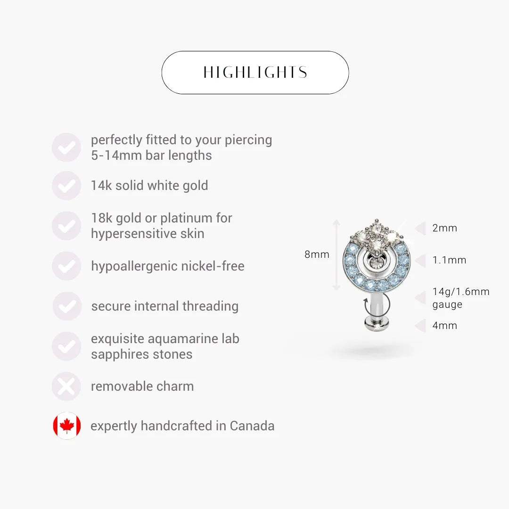Click the 'removable charm' text

point(142,386)
